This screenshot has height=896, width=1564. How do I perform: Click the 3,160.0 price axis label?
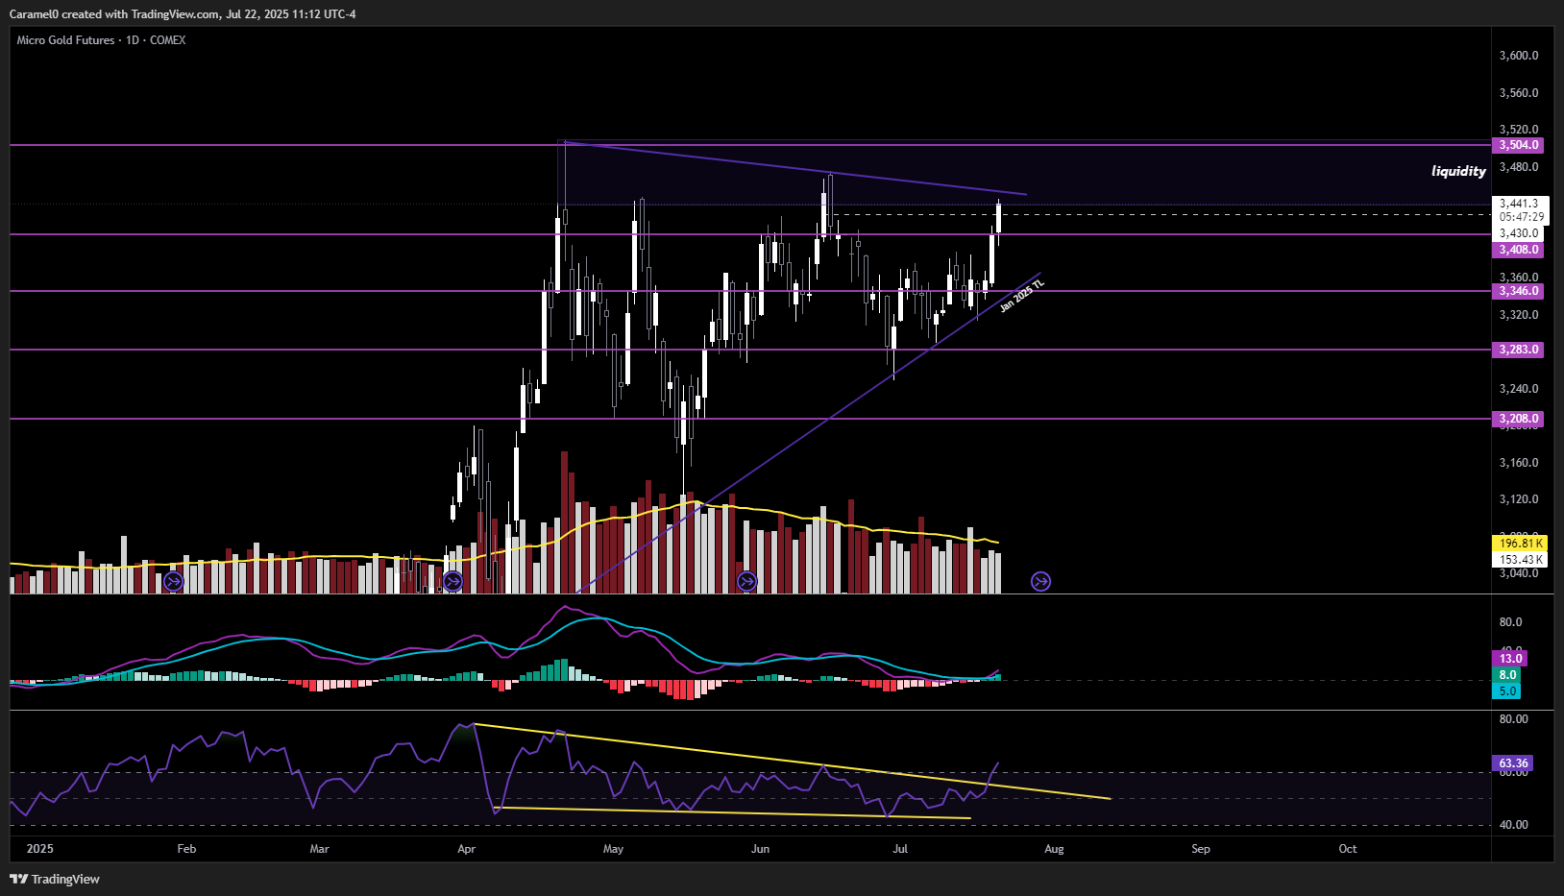[1519, 463]
